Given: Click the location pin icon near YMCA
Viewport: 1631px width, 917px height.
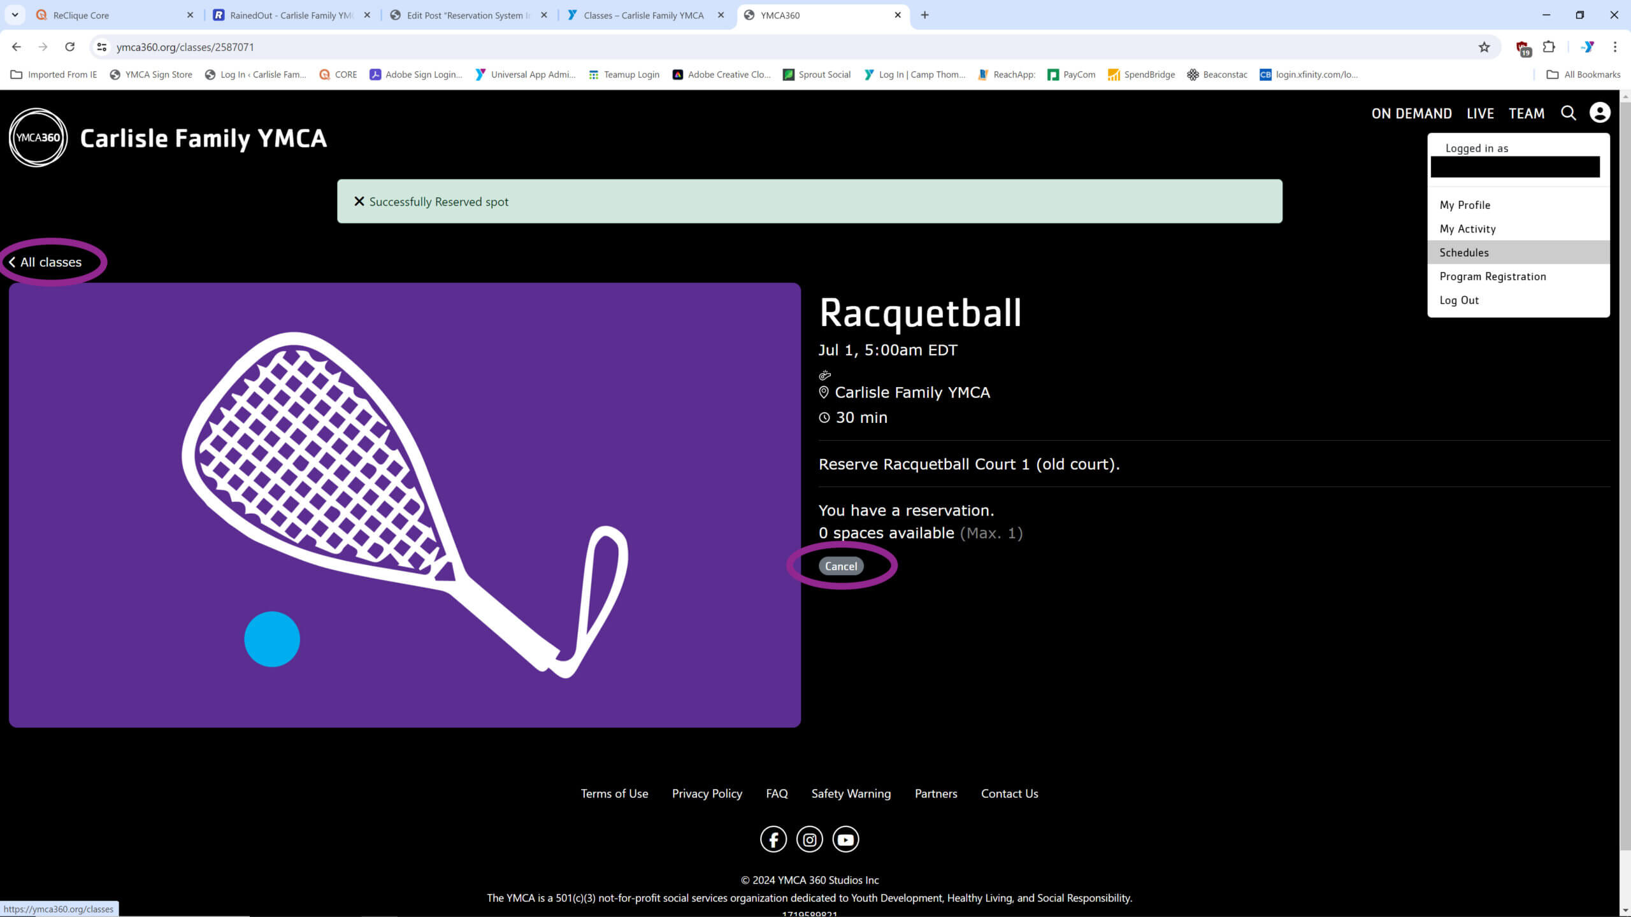Looking at the screenshot, I should (823, 392).
